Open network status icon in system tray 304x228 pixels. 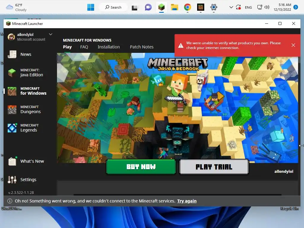(x=259, y=7)
